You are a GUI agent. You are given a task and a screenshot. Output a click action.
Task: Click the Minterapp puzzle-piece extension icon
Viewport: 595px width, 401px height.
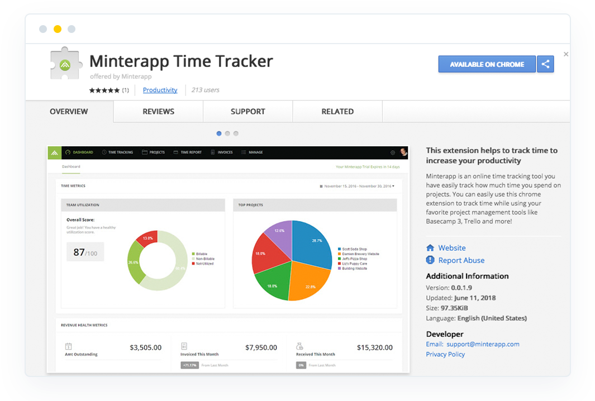pos(66,63)
